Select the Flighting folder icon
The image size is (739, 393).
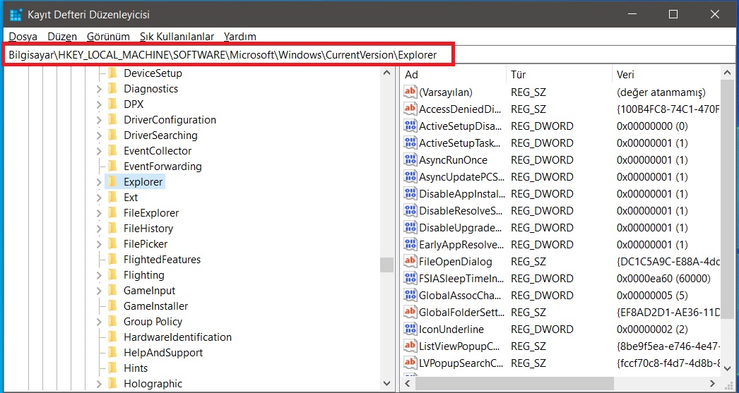pyautogui.click(x=112, y=275)
